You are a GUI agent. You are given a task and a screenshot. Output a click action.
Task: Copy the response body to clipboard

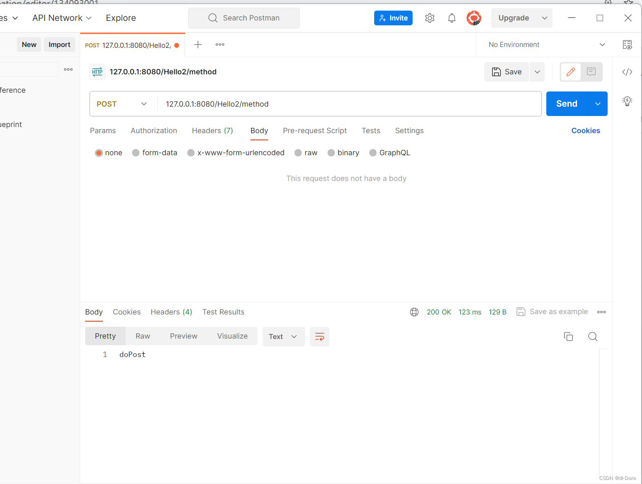pos(568,337)
